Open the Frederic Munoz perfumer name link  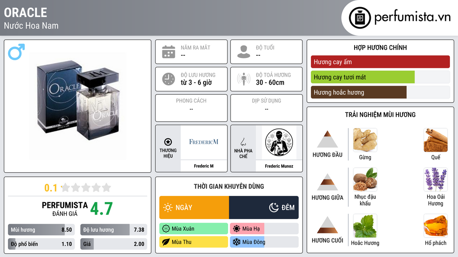(279, 166)
